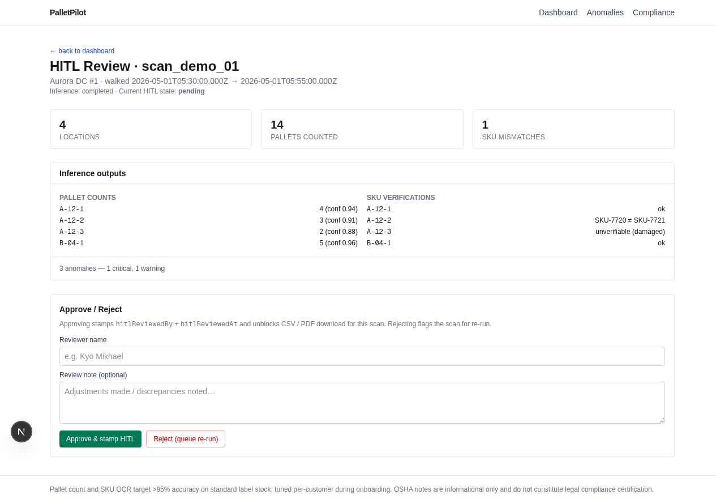The height and width of the screenshot is (503, 716).
Task: Click Reject (queue re-run) button
Action: (x=186, y=439)
